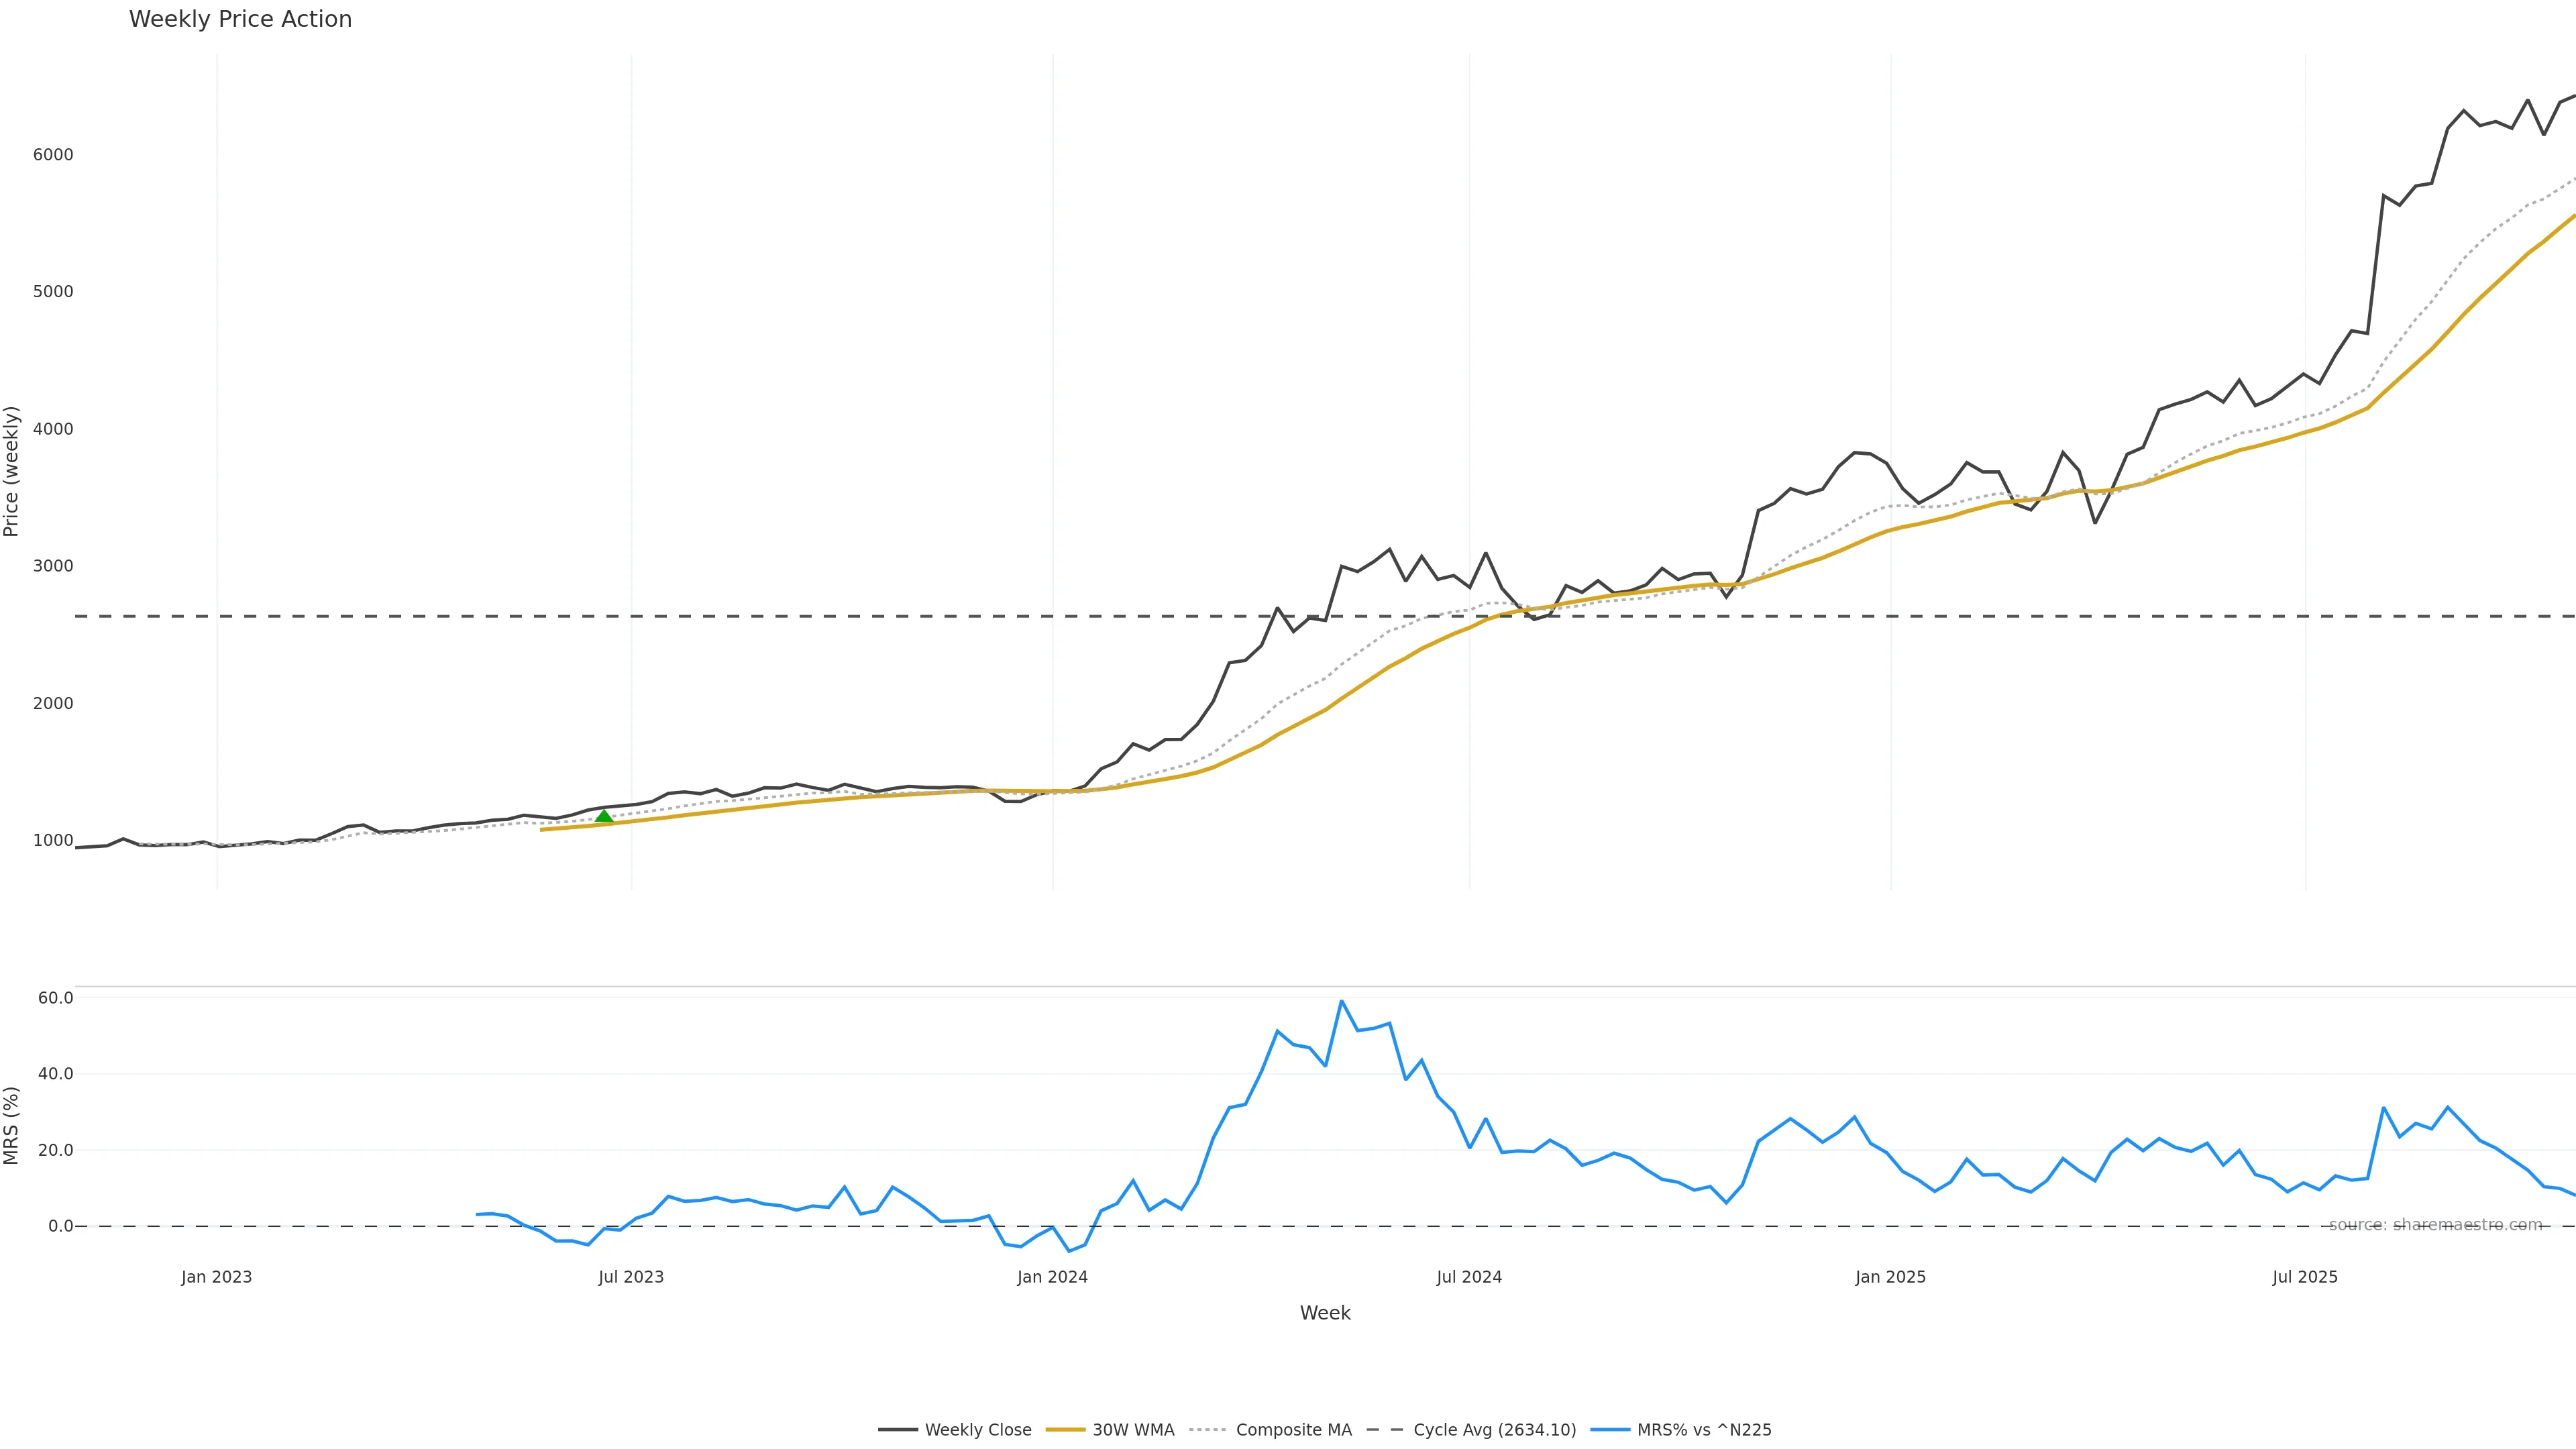Toggle the Weekly Close legend entry

[977, 1430]
